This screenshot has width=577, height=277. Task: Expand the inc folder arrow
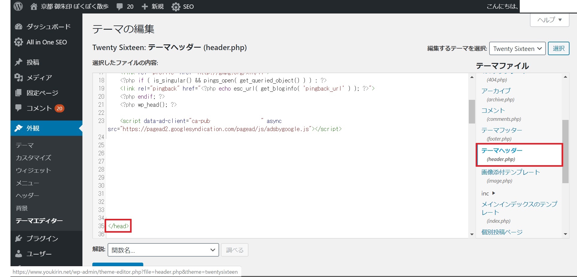(493, 193)
